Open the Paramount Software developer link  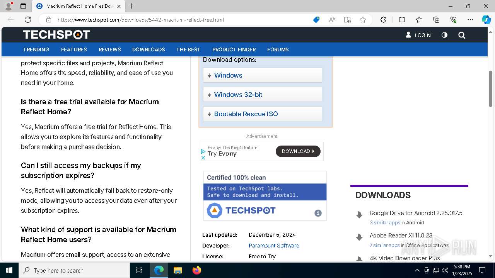pos(274,246)
